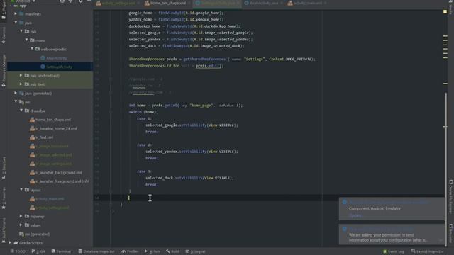The height and width of the screenshot is (255, 454).
Task: Open the Git tool window
Action: [x=38, y=251]
